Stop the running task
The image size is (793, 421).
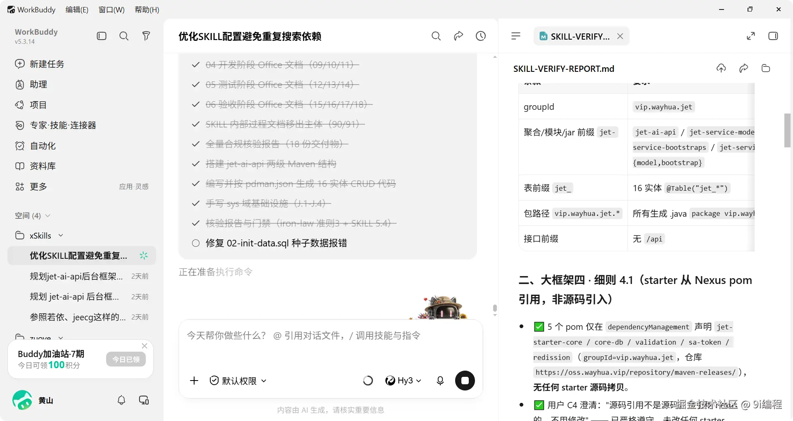465,381
